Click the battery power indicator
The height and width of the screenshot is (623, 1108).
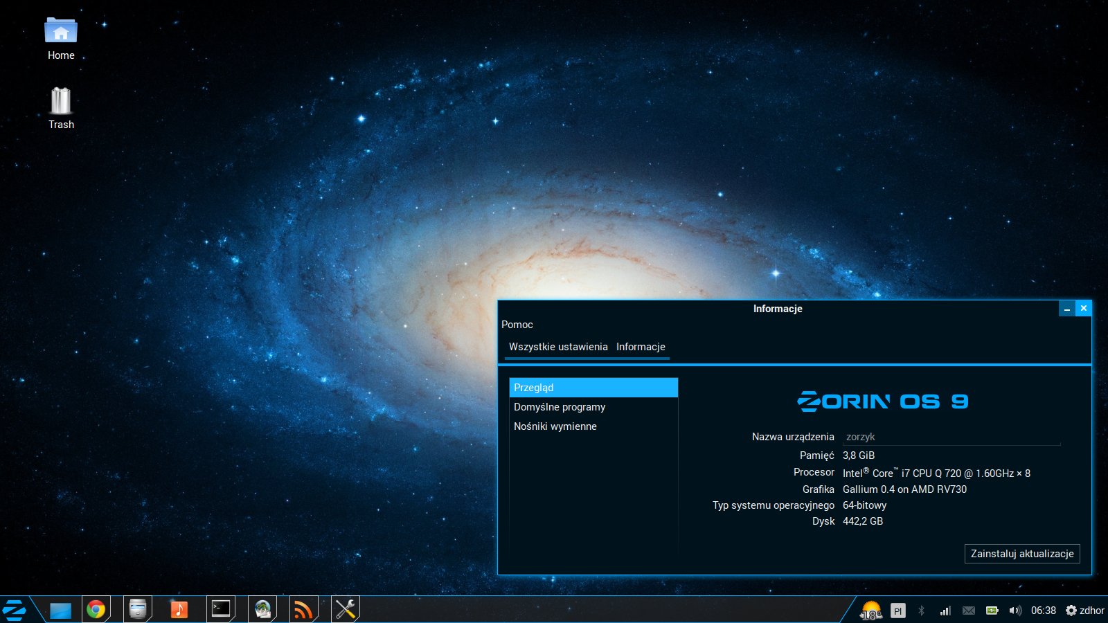tap(992, 611)
